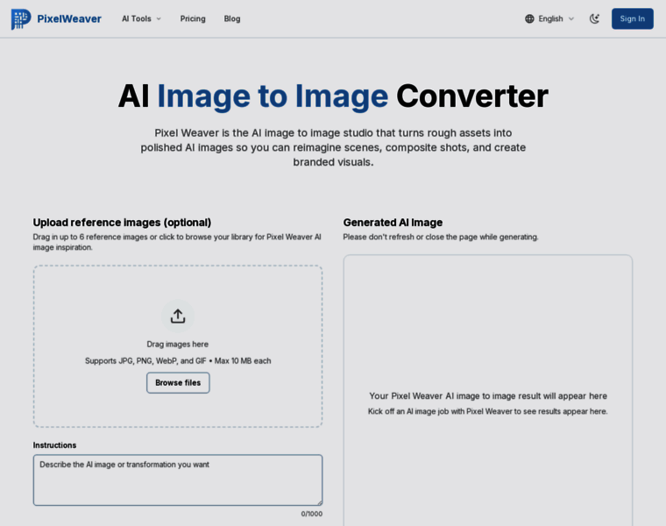Click the Instructions label

point(55,445)
